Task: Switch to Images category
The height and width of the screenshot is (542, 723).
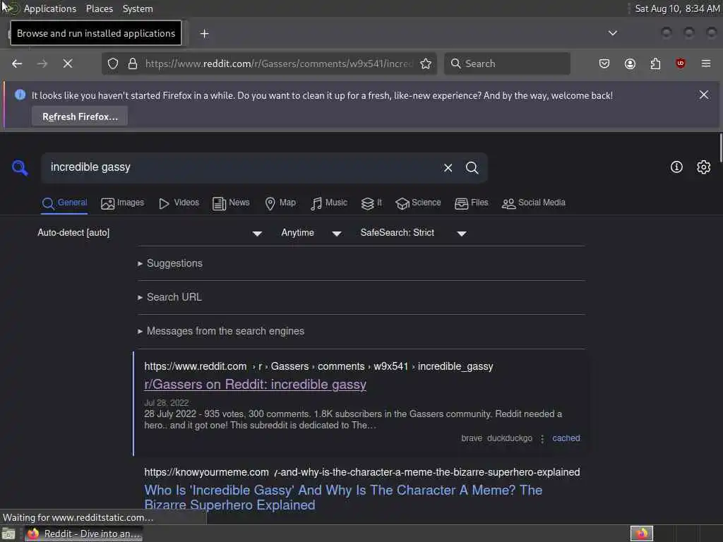Action: [x=122, y=203]
